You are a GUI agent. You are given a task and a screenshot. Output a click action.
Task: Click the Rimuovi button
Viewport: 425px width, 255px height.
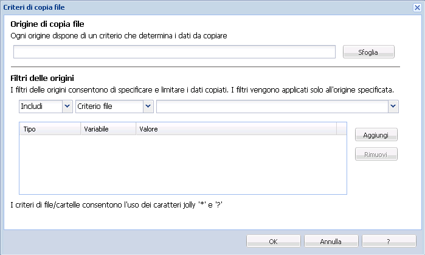pos(376,154)
